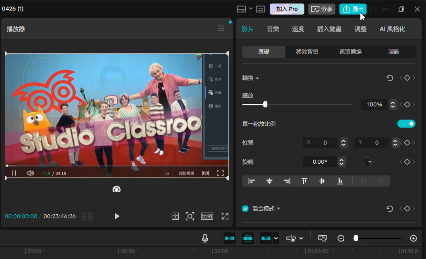The image size is (426, 259).
Task: Select the 遮罩轉場 sub-tab
Action: [x=350, y=51]
